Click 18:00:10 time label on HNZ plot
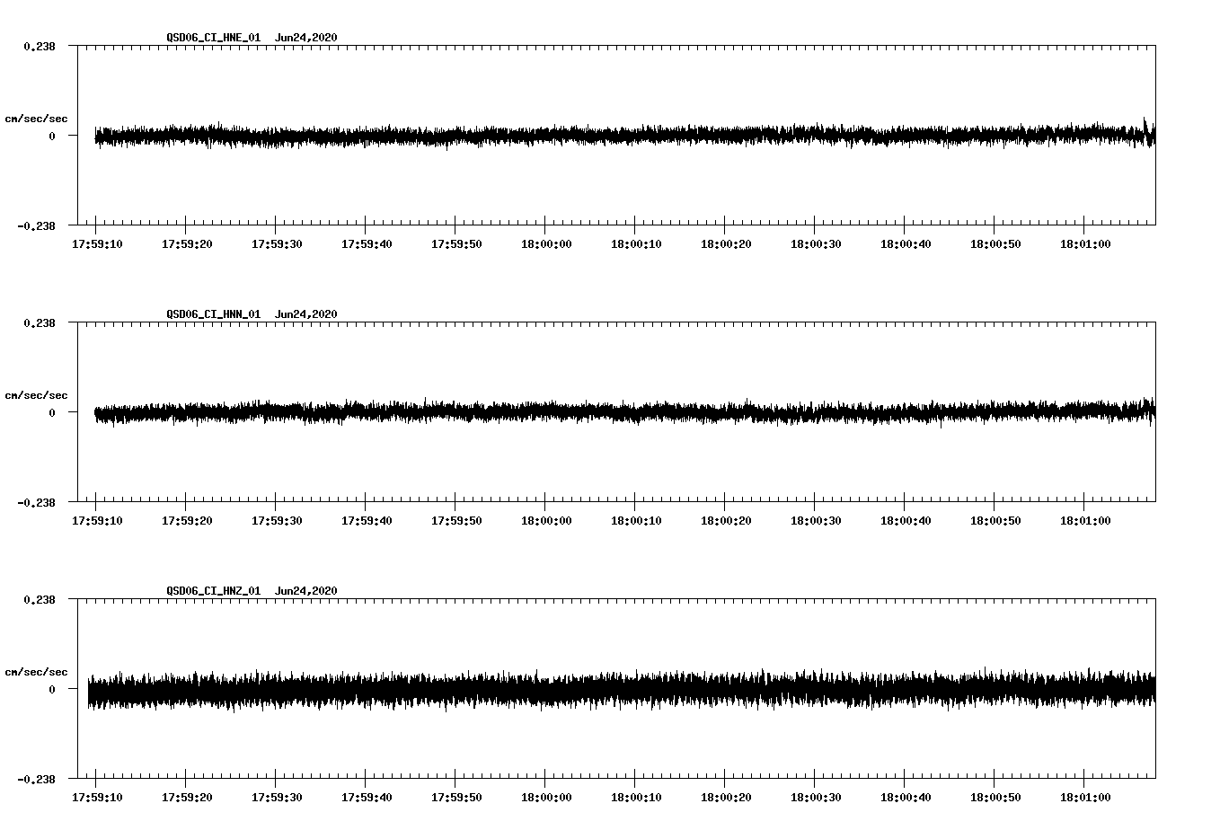Screen dimensions: 1220x830 click(x=635, y=798)
